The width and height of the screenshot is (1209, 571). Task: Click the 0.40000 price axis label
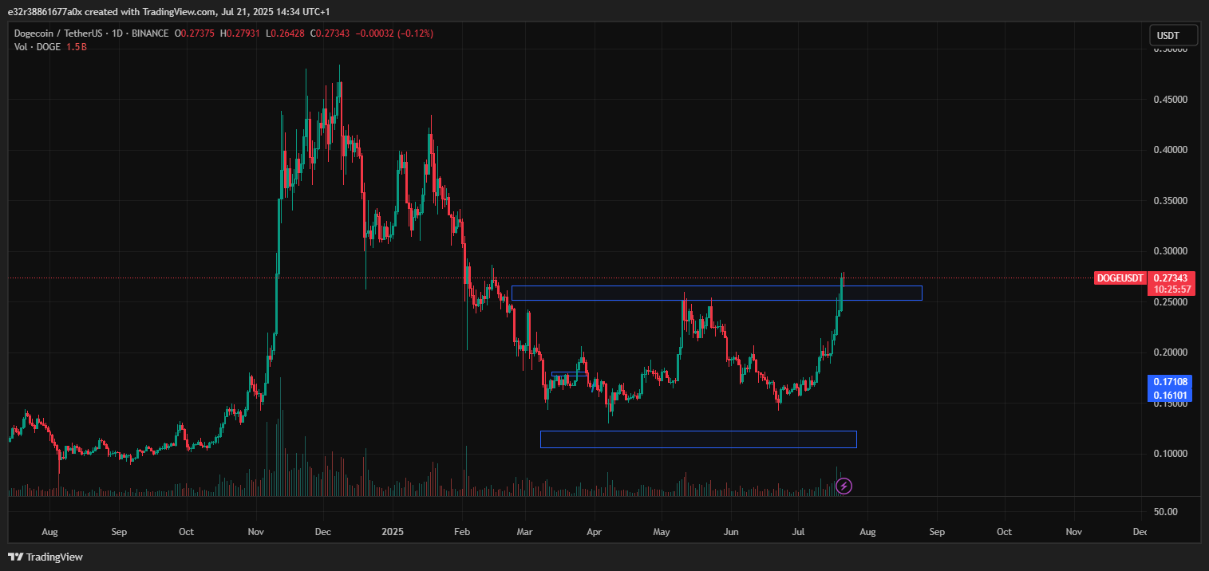pyautogui.click(x=1171, y=150)
